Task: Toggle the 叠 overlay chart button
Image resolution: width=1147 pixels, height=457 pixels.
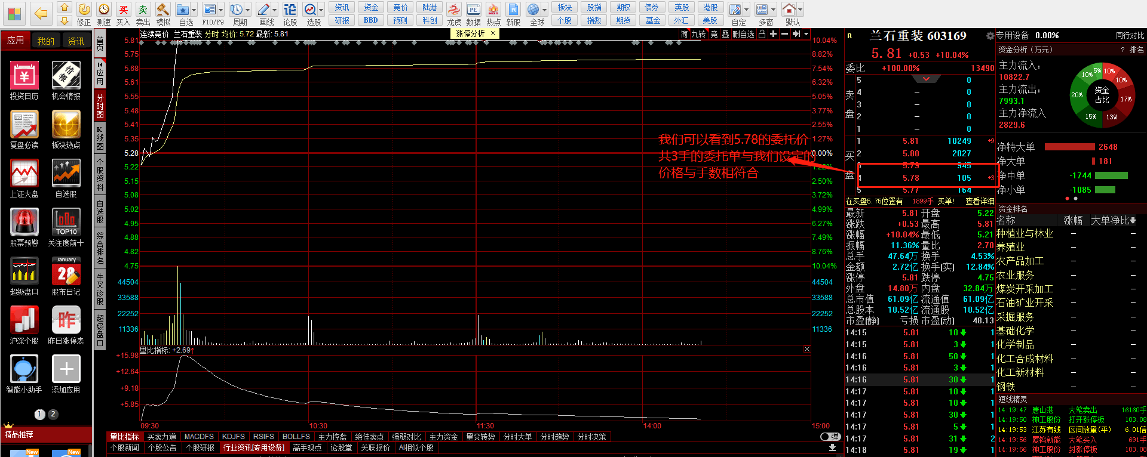Action: tap(725, 34)
